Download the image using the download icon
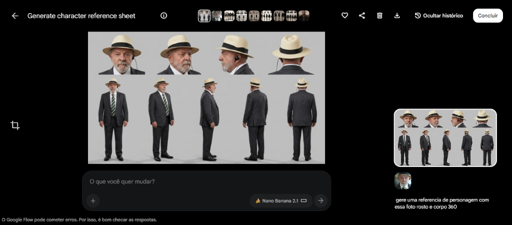 397,15
